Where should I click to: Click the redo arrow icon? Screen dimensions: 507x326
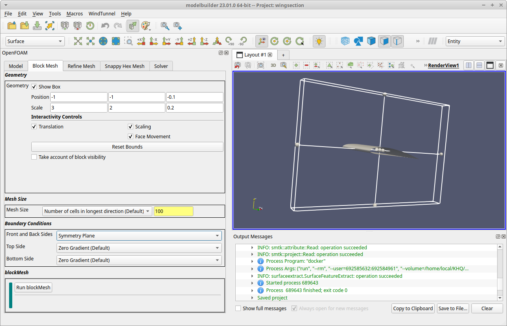(117, 26)
